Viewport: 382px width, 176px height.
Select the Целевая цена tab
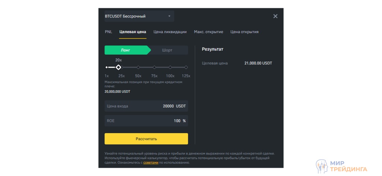pos(132,32)
